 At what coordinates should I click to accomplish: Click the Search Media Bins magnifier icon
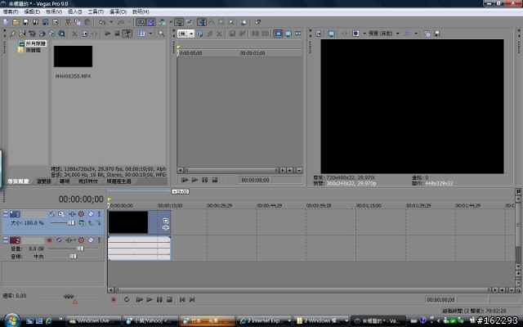[162, 34]
